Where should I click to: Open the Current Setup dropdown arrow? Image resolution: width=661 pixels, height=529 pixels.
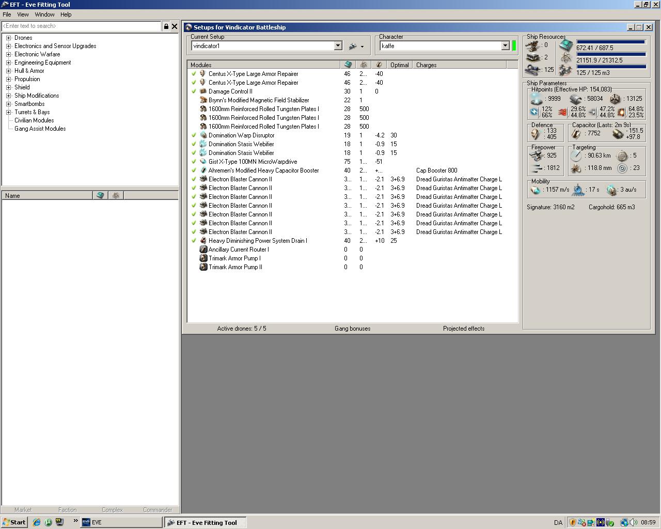click(338, 46)
